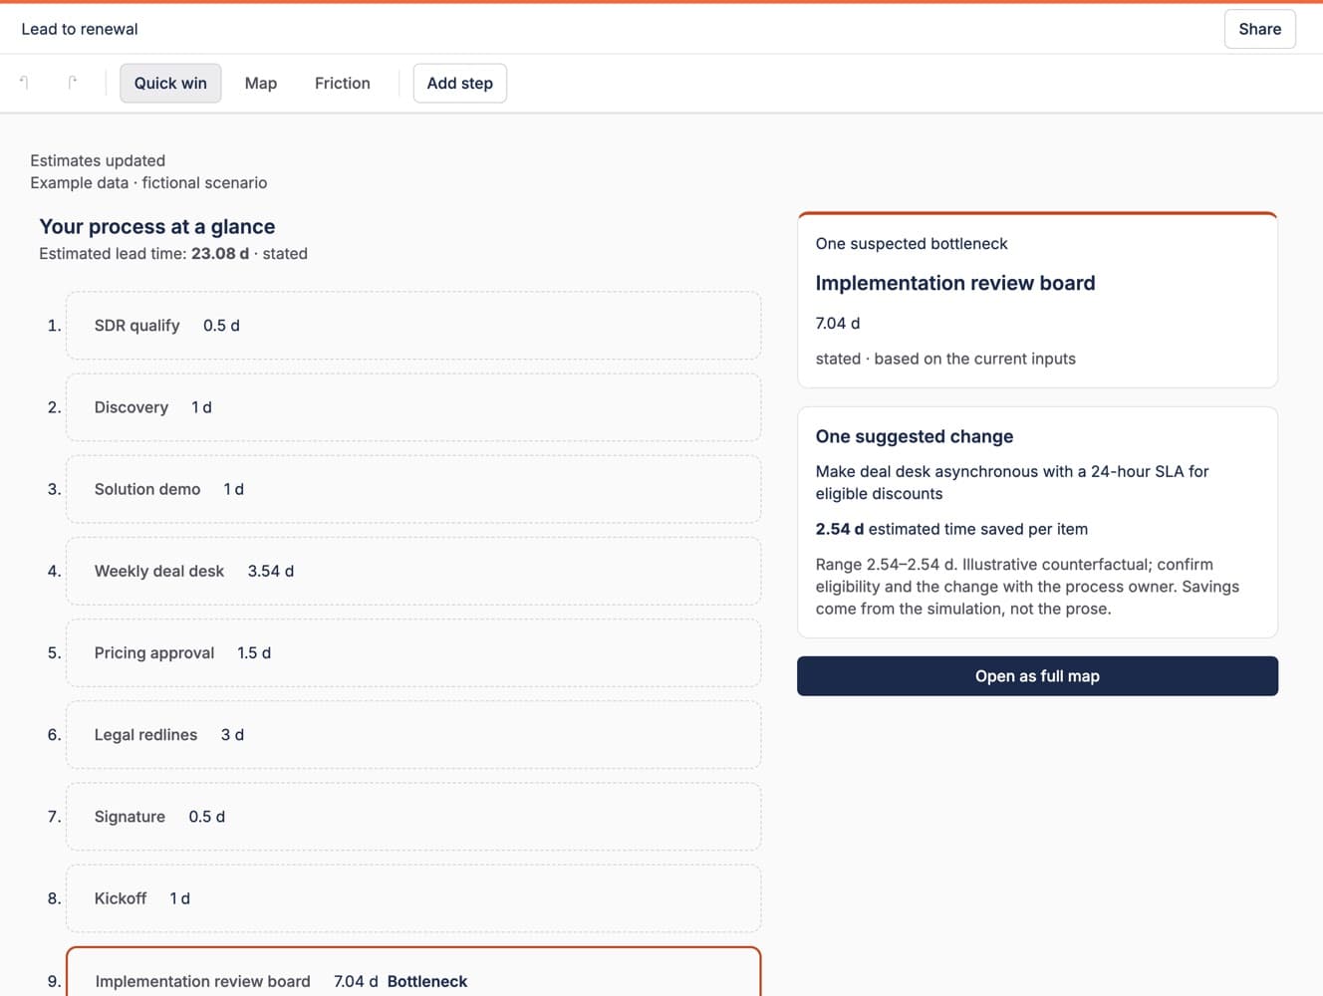Click Open as full map button
1323x996 pixels.
[x=1037, y=676]
